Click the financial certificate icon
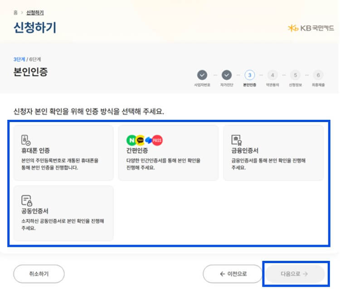340x289 pixels. (237, 140)
